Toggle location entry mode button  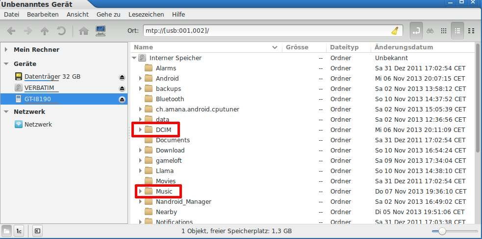coord(416,31)
